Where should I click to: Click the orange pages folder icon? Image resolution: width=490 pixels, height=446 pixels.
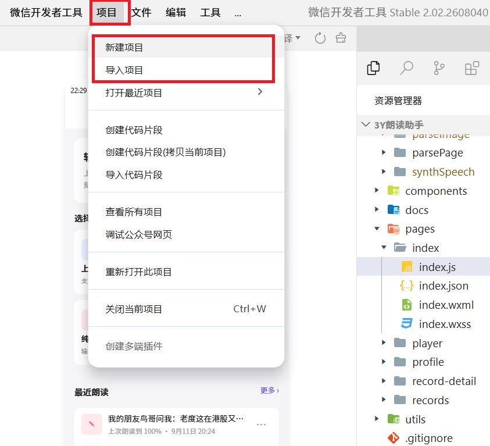click(394, 229)
